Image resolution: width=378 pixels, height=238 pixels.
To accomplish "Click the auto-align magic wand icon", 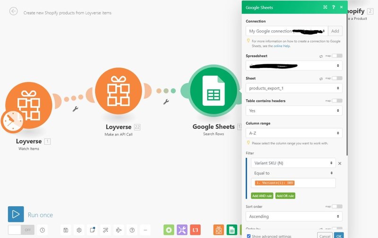I will [105, 230].
